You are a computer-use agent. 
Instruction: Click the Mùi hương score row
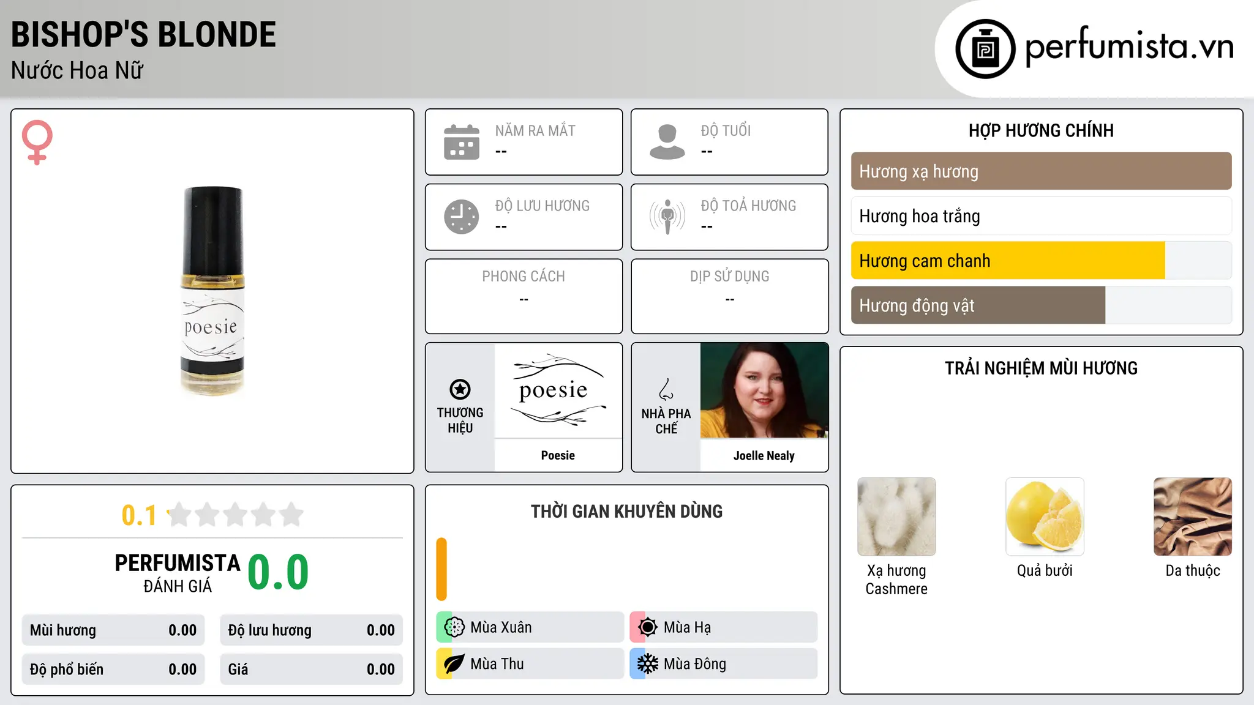(113, 630)
